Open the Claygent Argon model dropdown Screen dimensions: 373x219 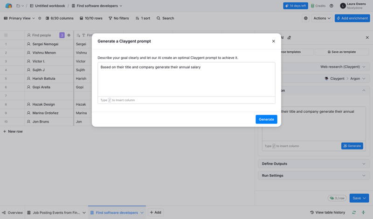[x=345, y=78]
